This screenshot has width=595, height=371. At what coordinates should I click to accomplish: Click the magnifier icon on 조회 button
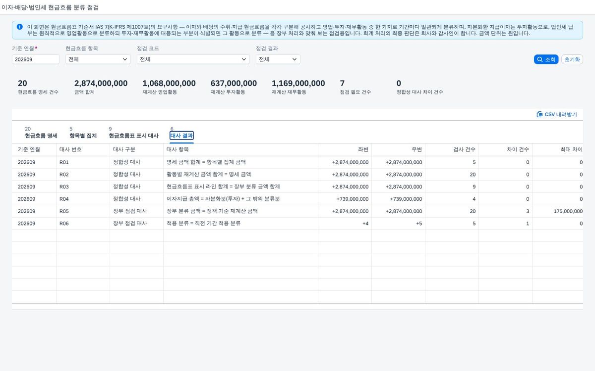coord(539,59)
